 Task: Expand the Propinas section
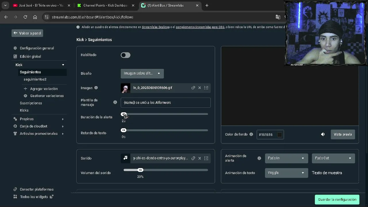click(x=63, y=119)
